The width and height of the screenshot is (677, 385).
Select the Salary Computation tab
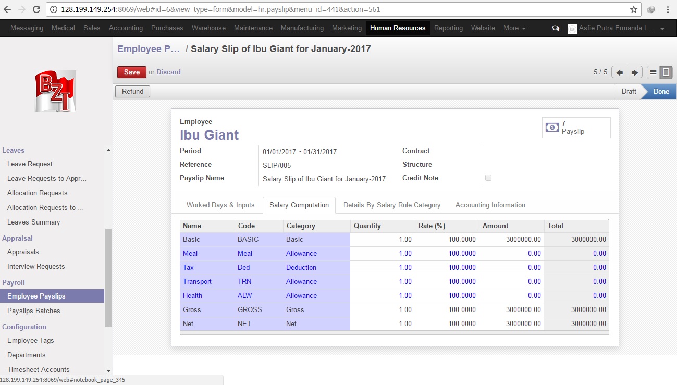pyautogui.click(x=299, y=205)
